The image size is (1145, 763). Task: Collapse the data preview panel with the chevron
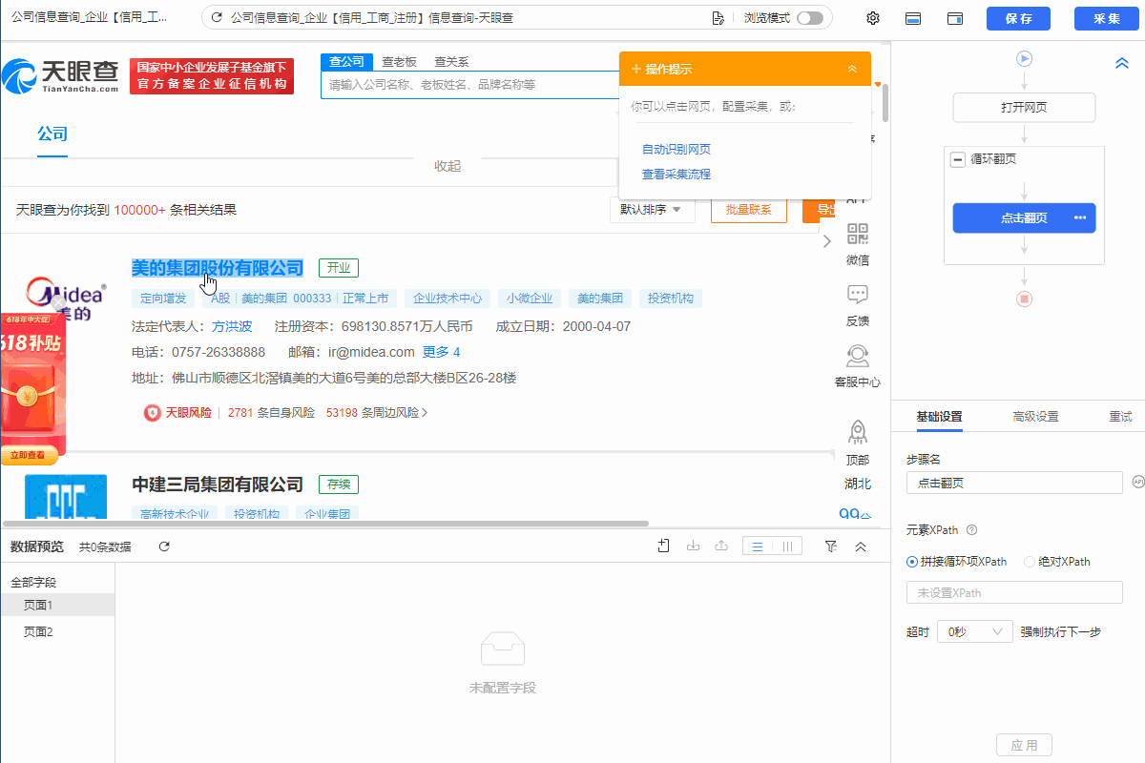click(861, 546)
